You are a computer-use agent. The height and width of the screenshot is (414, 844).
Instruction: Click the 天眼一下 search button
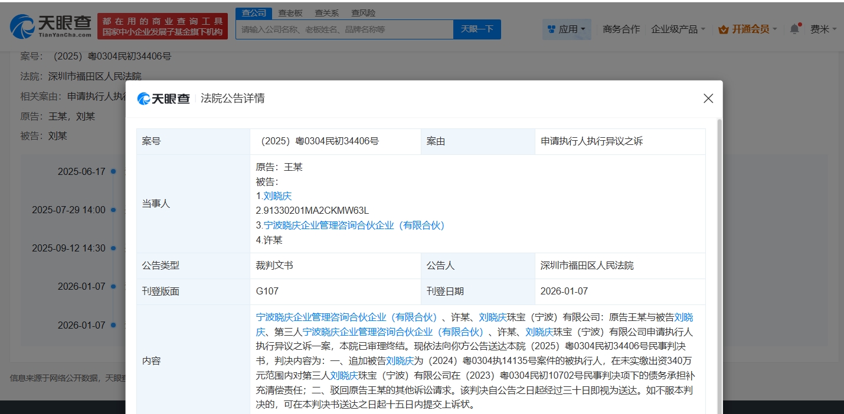click(x=477, y=29)
